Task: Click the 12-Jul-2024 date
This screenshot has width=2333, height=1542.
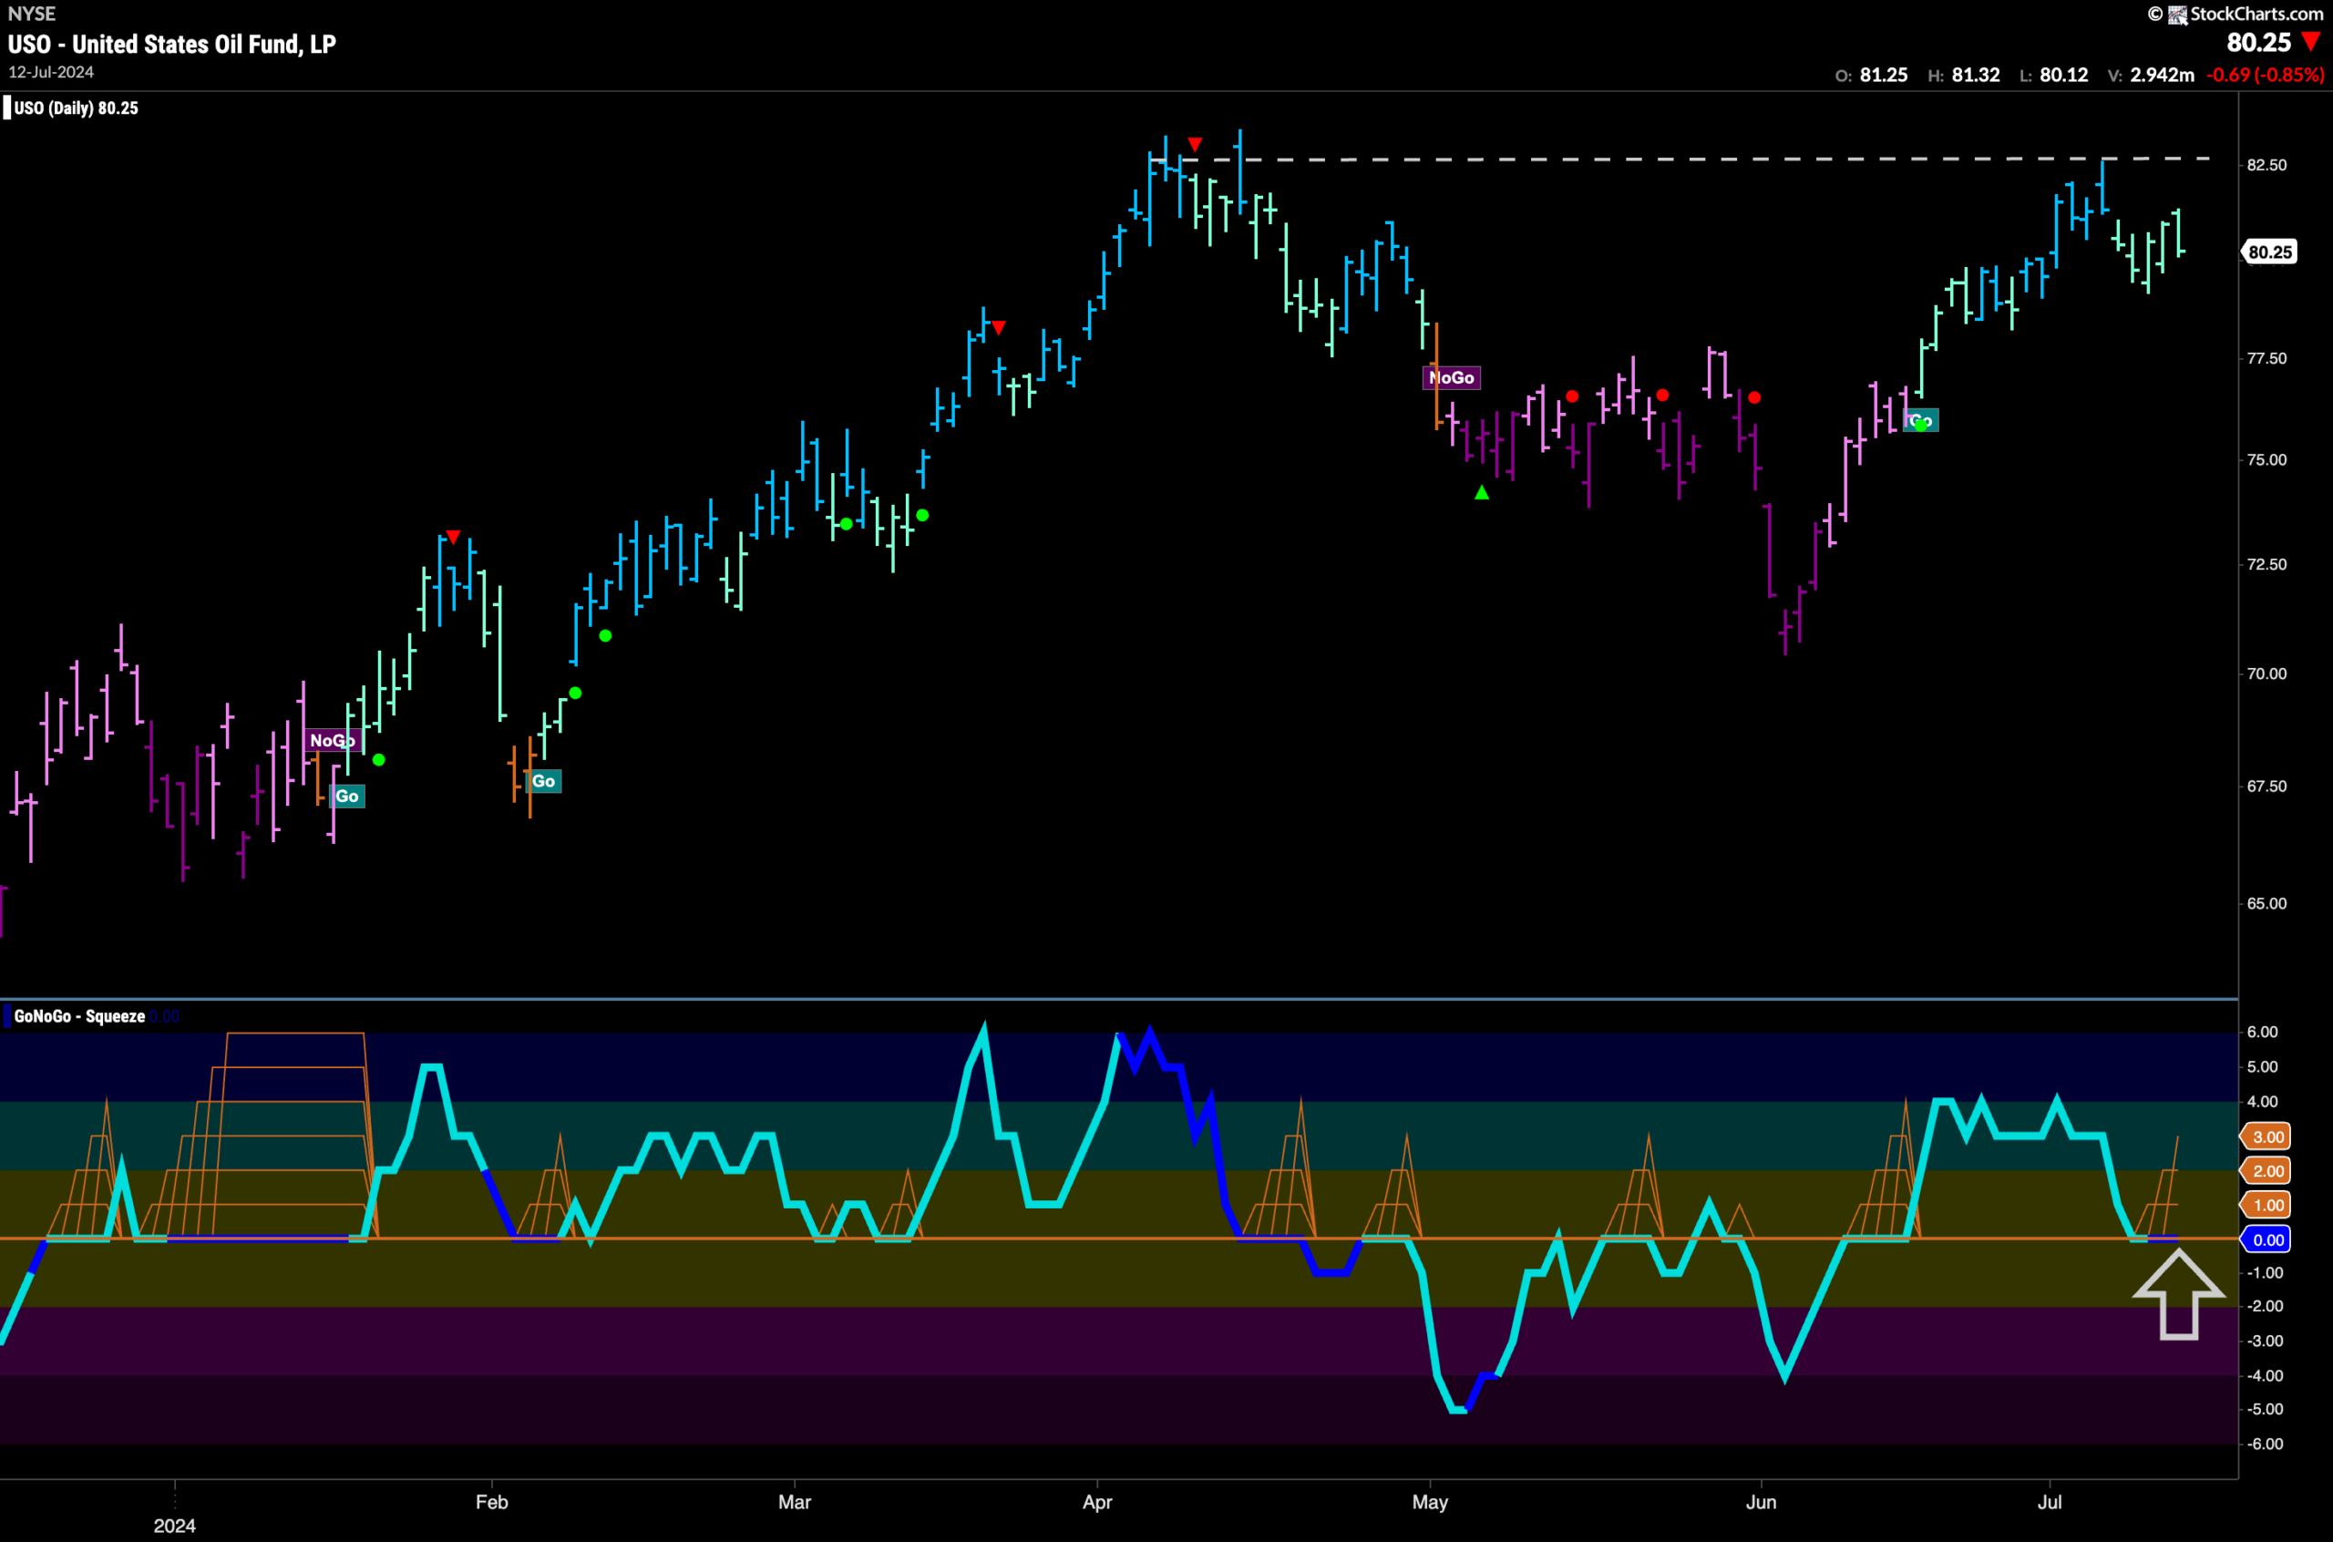Action: pyautogui.click(x=51, y=72)
